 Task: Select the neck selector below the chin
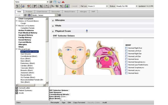(x=74, y=72)
